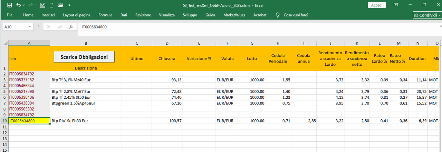Switch to the Inserisci tab
The height and width of the screenshot is (152, 442).
[x=48, y=15]
